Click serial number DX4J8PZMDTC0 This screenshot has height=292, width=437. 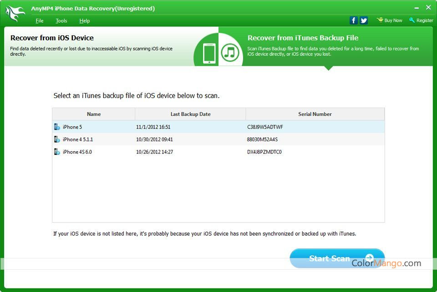coord(264,152)
